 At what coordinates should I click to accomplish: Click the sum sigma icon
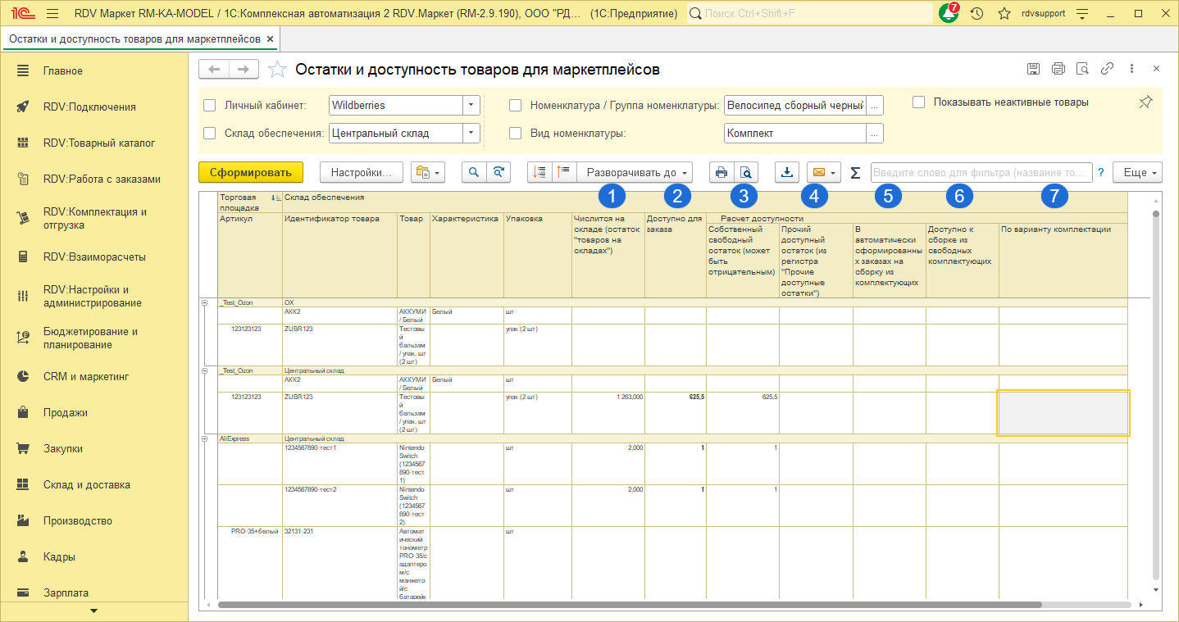tap(855, 173)
